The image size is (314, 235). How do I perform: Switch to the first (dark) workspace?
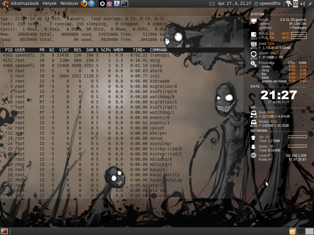301,231
